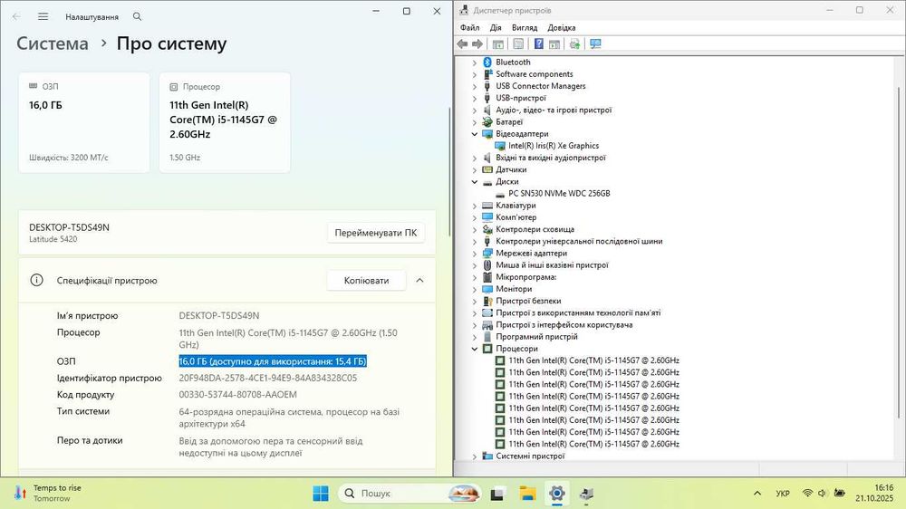Click УКР language indicator in tray

click(783, 494)
